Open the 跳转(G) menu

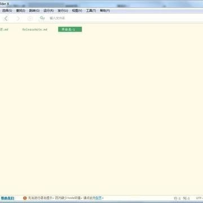[x=34, y=11]
